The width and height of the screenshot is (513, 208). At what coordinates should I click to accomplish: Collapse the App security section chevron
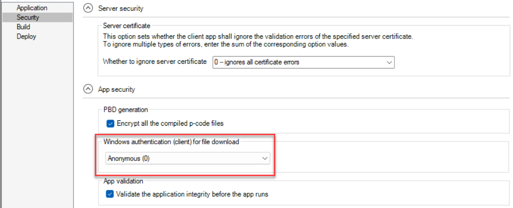(88, 89)
